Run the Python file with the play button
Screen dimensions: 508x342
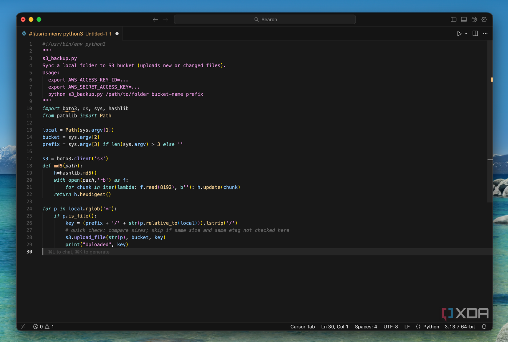pyautogui.click(x=459, y=34)
